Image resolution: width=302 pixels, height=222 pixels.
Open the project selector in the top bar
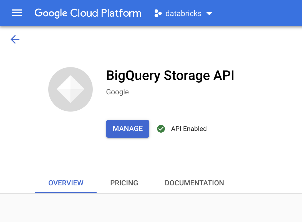[183, 13]
